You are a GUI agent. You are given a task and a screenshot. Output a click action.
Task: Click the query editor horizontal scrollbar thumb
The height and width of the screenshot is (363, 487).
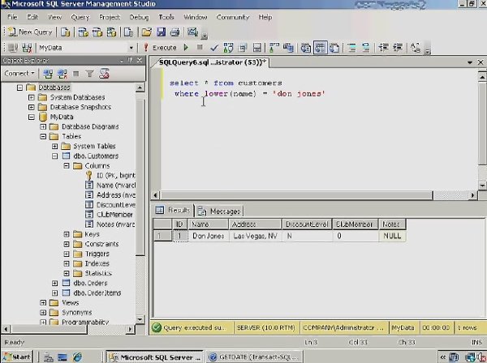(x=296, y=195)
